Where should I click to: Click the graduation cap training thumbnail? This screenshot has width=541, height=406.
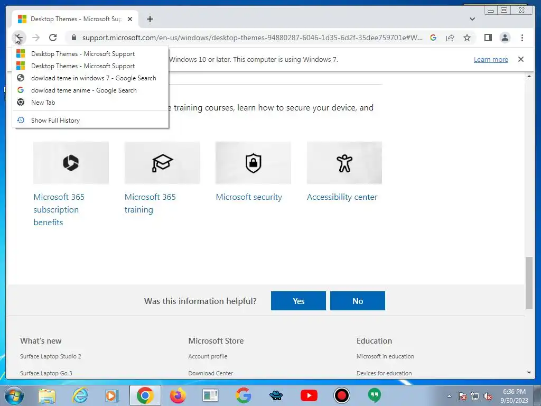click(x=162, y=163)
